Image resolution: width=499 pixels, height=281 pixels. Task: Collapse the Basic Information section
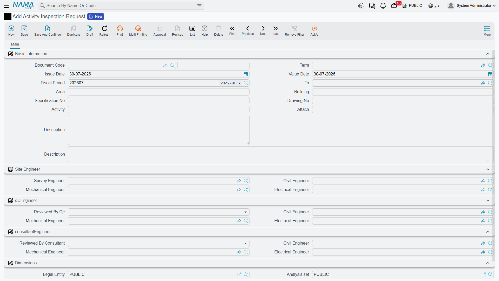(x=488, y=54)
